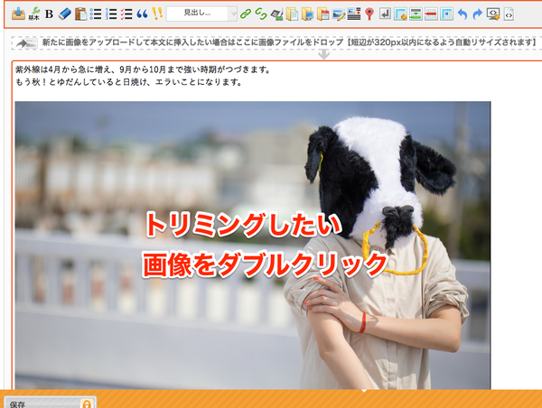Insert a map with the red pin icon
542x408 pixels.
(369, 14)
